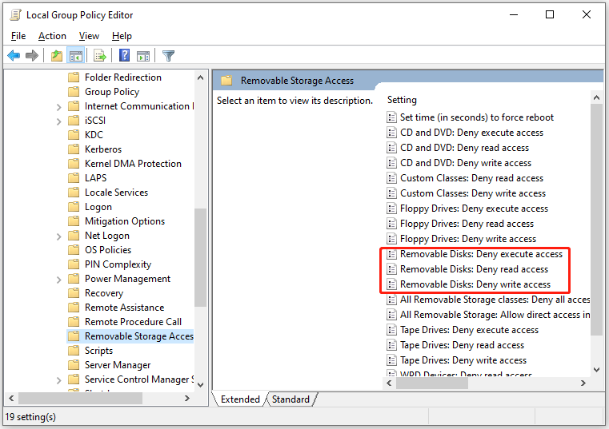Viewport: 609px width, 429px height.
Task: Click the tree pane scroll left arrow
Action: point(11,398)
